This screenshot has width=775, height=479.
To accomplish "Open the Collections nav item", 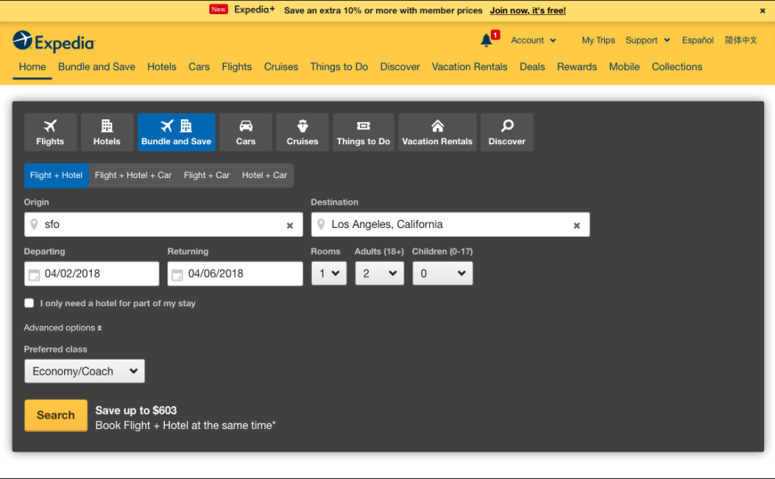I will (x=677, y=67).
